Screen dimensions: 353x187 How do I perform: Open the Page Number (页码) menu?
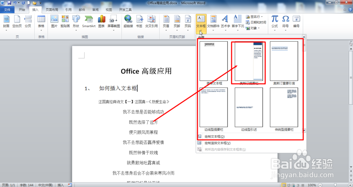(x=187, y=22)
